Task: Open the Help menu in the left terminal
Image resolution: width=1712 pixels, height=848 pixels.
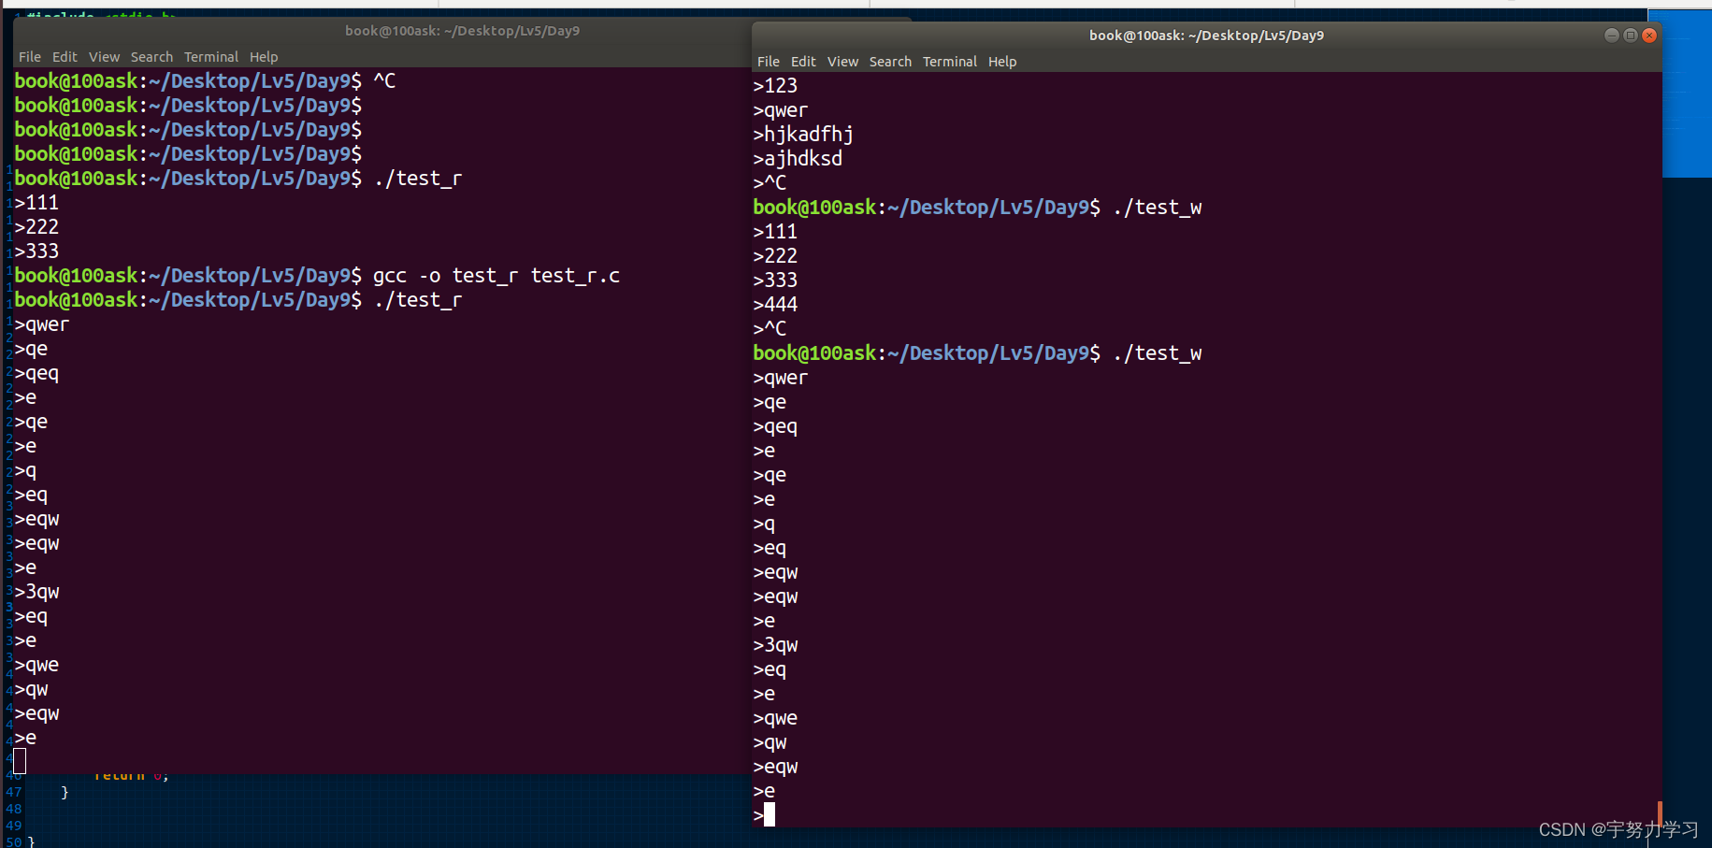Action: click(x=264, y=56)
